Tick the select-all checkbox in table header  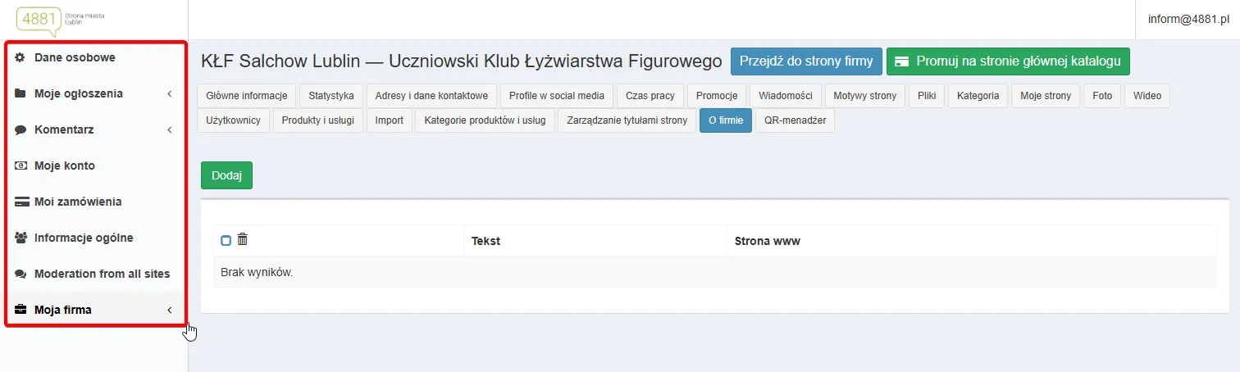click(x=226, y=241)
